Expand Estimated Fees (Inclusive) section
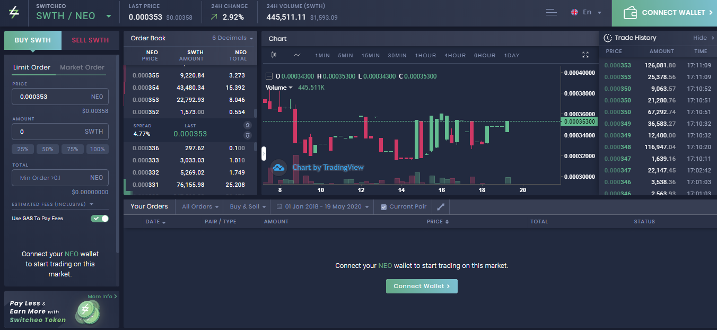 (53, 204)
